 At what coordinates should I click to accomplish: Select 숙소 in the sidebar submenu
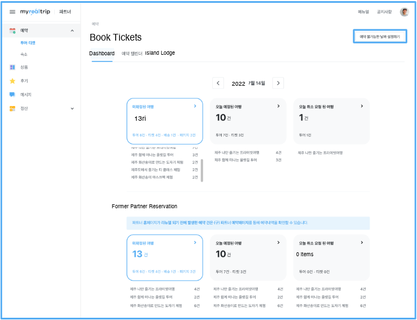(24, 54)
